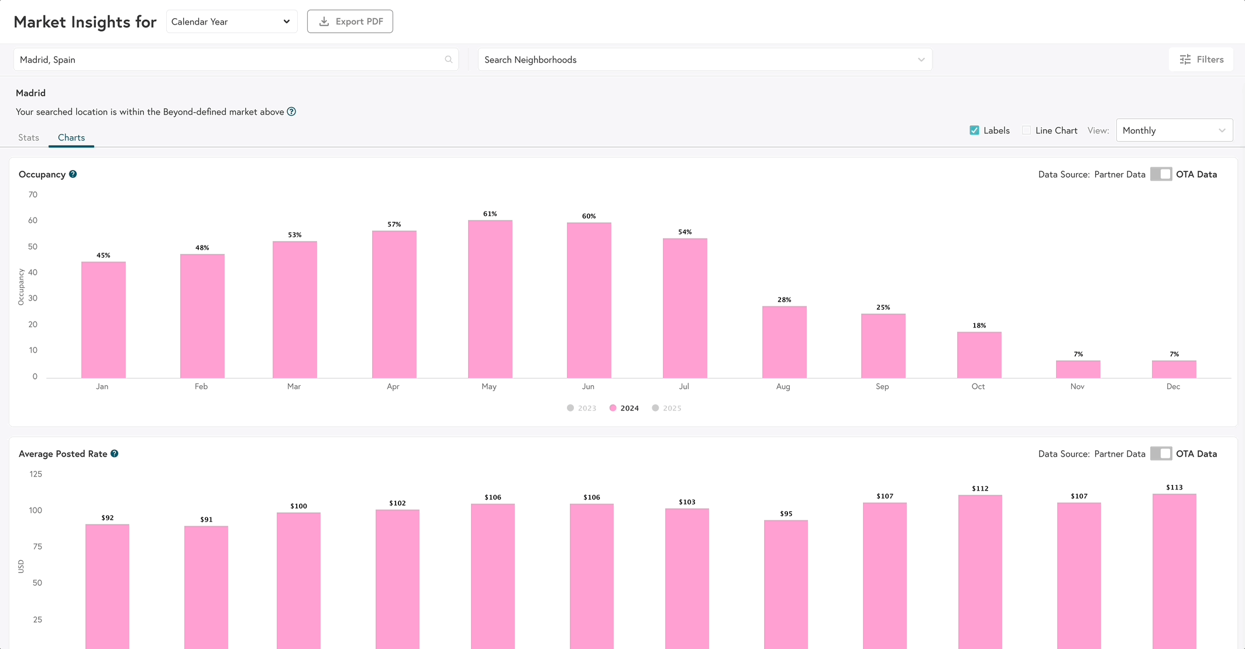Image resolution: width=1245 pixels, height=649 pixels.
Task: Click the May occupancy bar at 61%
Action: 490,297
